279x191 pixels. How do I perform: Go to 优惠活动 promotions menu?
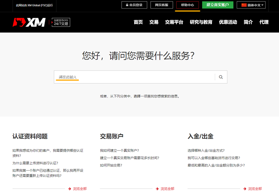pyautogui.click(x=228, y=22)
